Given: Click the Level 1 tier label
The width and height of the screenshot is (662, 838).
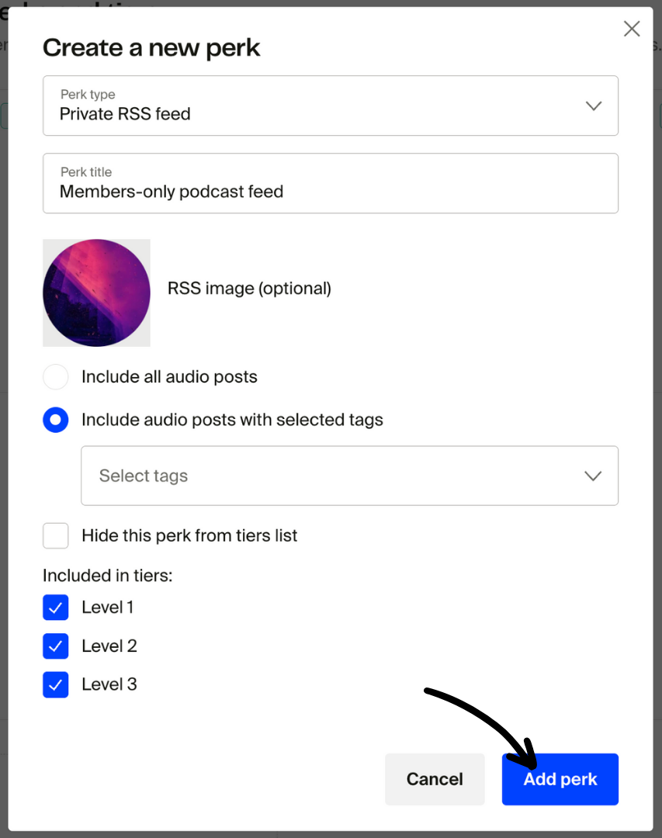Looking at the screenshot, I should tap(107, 608).
